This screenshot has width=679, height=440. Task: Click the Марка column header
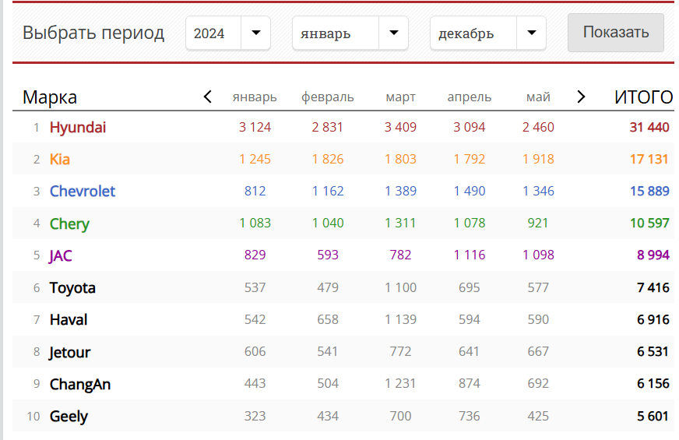point(50,97)
